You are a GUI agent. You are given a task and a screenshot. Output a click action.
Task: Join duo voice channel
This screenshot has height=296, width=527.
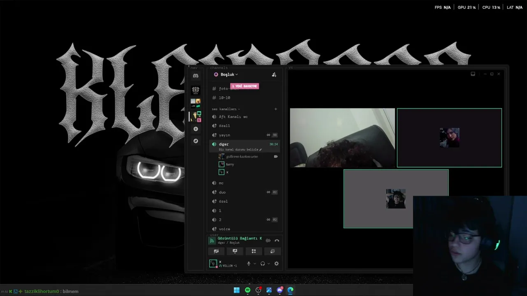coord(245,192)
